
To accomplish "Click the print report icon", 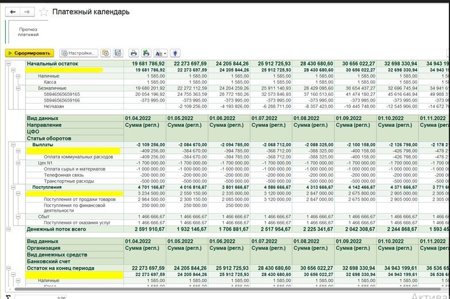I will [x=134, y=53].
